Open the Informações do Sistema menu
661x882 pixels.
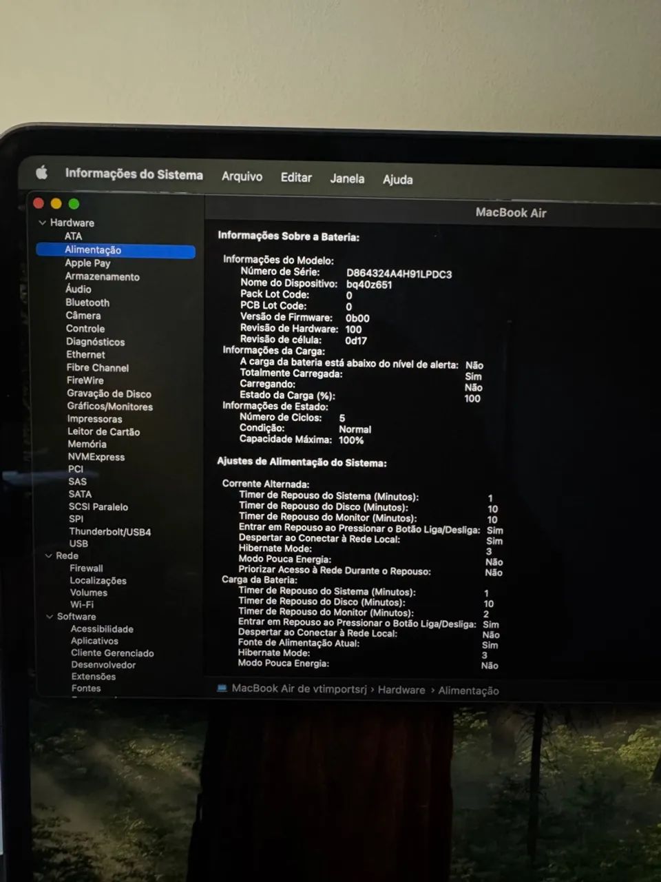134,174
